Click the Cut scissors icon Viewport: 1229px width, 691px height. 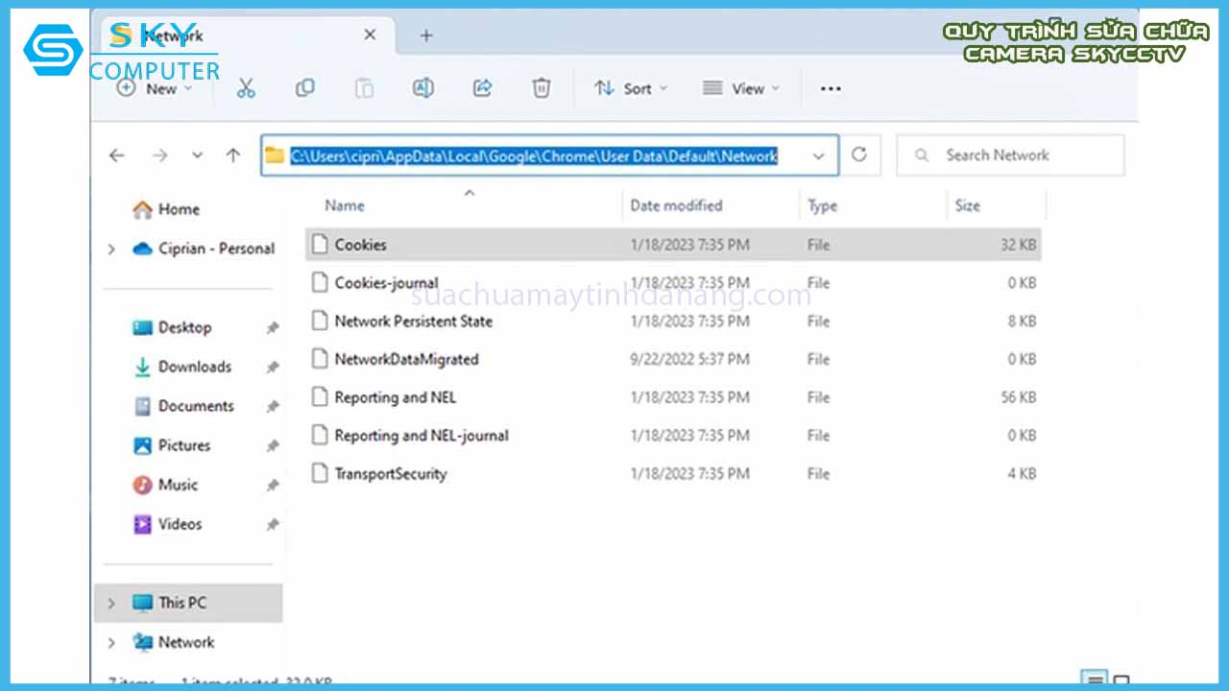[x=246, y=88]
